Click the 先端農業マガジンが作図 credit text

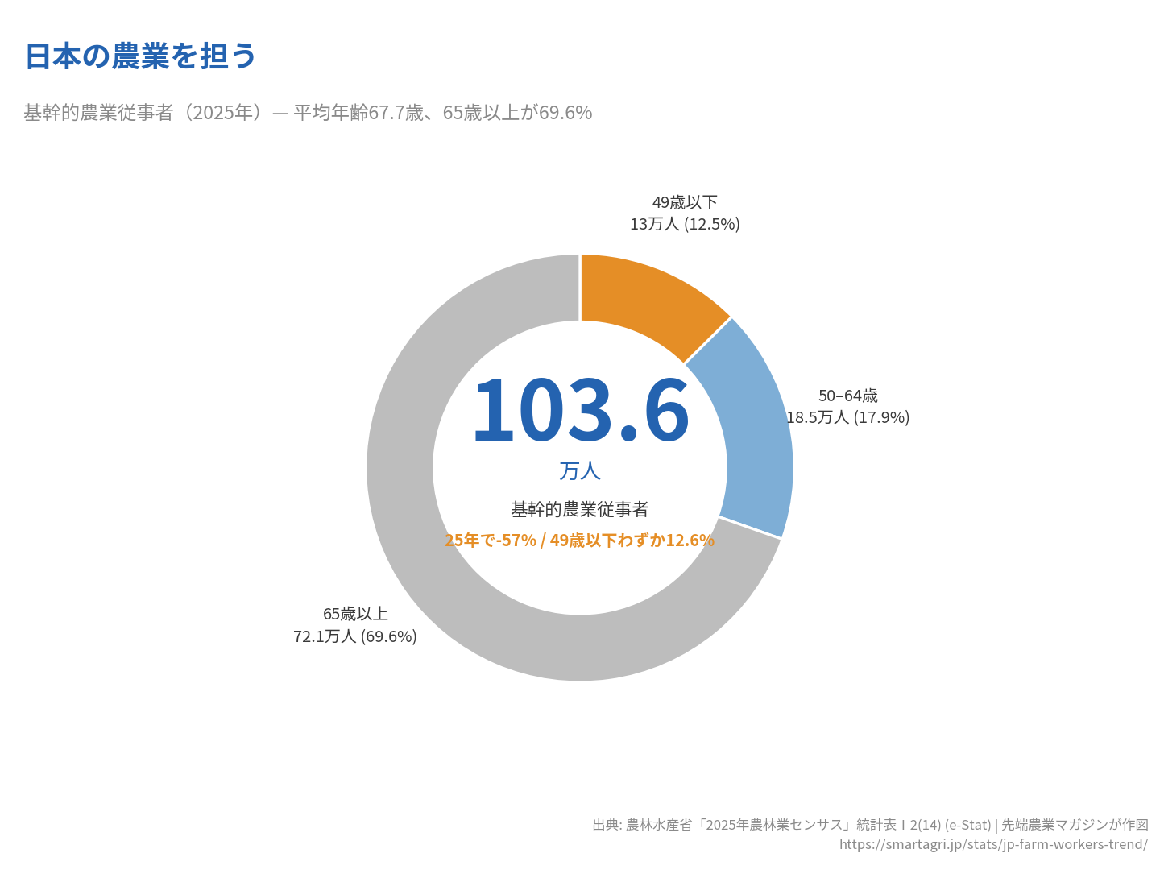[x=1075, y=825]
